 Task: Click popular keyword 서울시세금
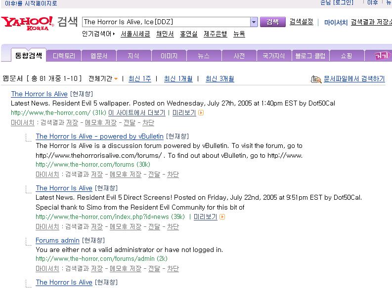tap(135, 34)
